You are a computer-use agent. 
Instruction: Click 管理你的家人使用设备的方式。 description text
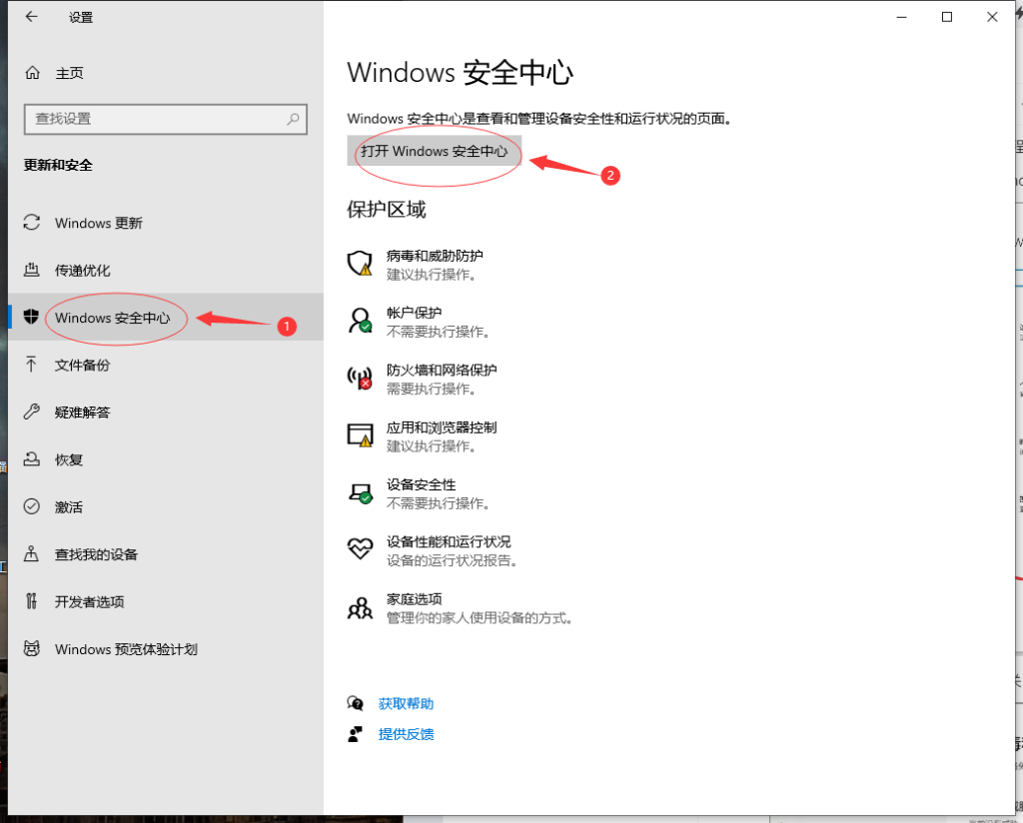coord(480,617)
